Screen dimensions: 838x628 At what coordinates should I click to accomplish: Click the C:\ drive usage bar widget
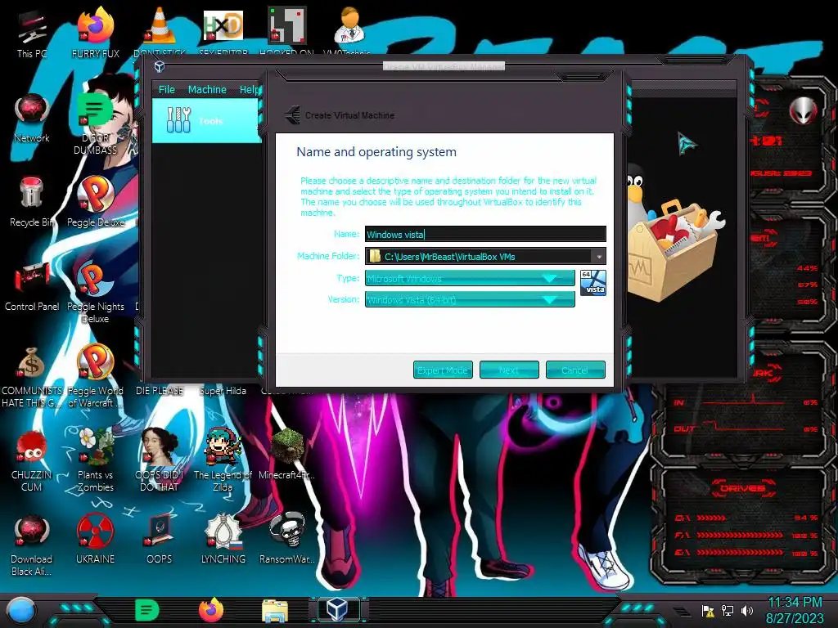(746, 518)
